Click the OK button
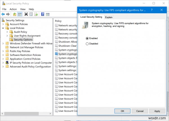The width and height of the screenshot is (169, 121). pos(122,111)
